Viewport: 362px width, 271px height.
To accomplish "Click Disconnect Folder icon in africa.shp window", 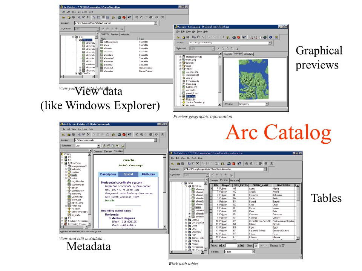I will [183, 163].
